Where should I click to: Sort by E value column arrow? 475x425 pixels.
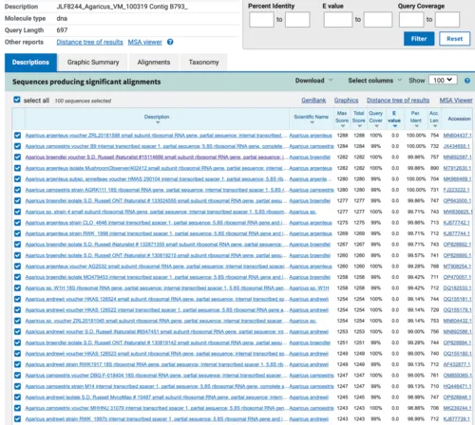(x=395, y=126)
